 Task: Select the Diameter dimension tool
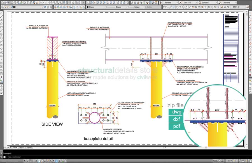183,7
